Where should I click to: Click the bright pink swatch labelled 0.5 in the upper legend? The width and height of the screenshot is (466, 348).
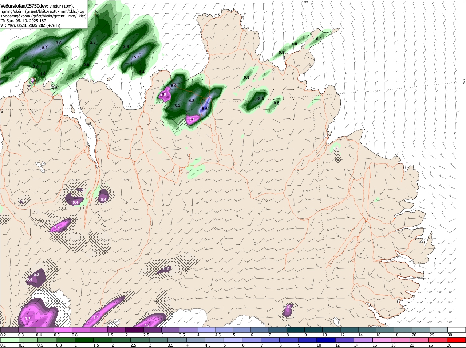click(63, 330)
